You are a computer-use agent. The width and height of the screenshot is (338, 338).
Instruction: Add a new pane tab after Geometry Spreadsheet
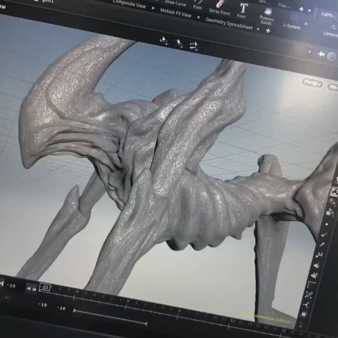[x=268, y=31]
